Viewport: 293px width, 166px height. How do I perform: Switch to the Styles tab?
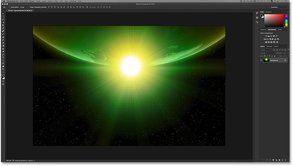click(280, 30)
